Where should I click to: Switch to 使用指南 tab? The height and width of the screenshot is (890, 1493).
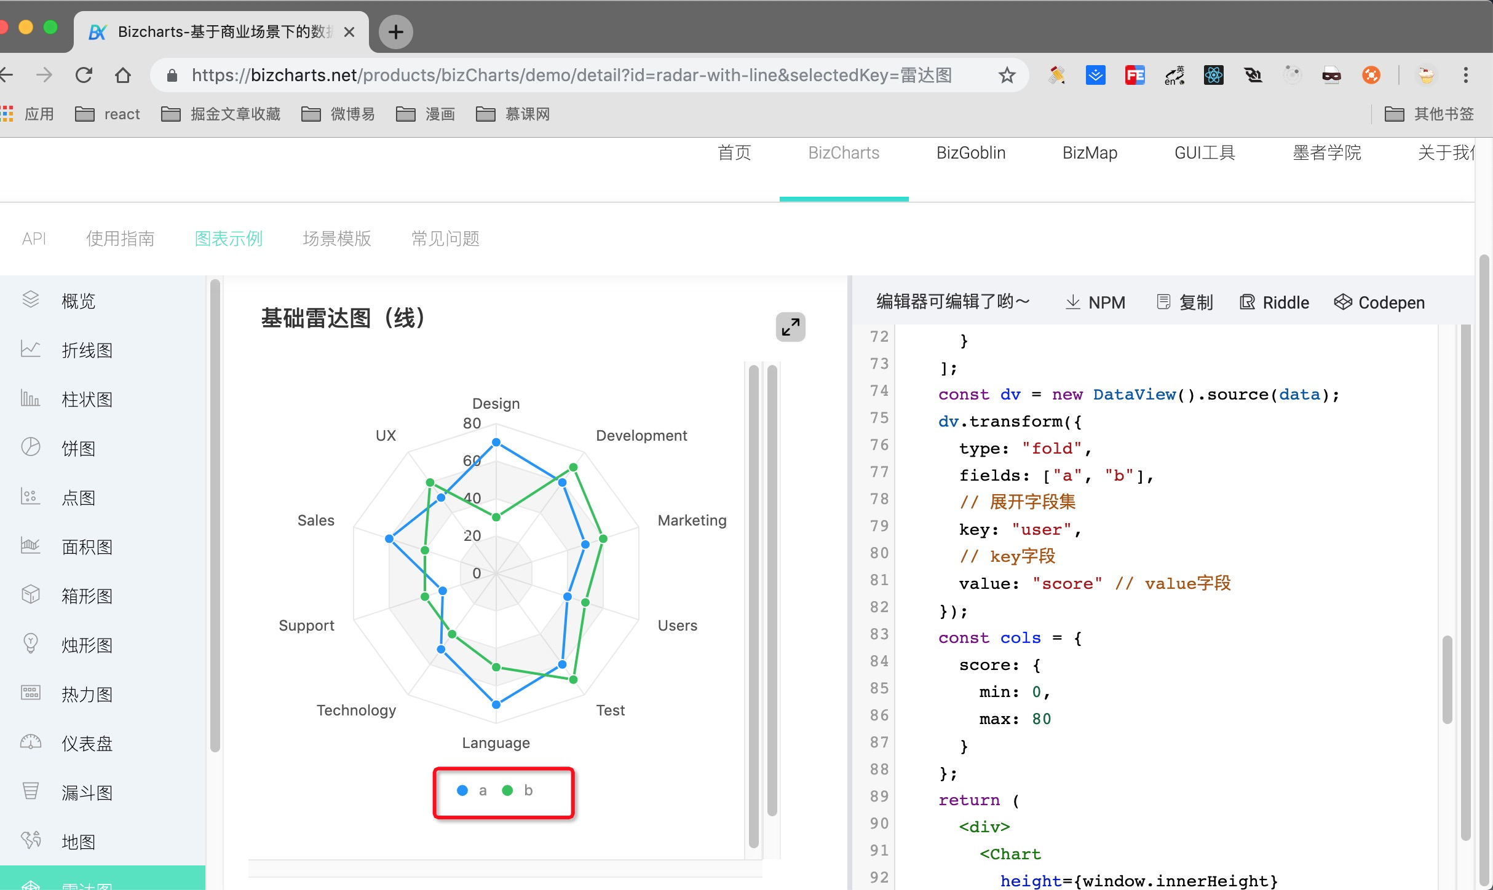tap(120, 238)
